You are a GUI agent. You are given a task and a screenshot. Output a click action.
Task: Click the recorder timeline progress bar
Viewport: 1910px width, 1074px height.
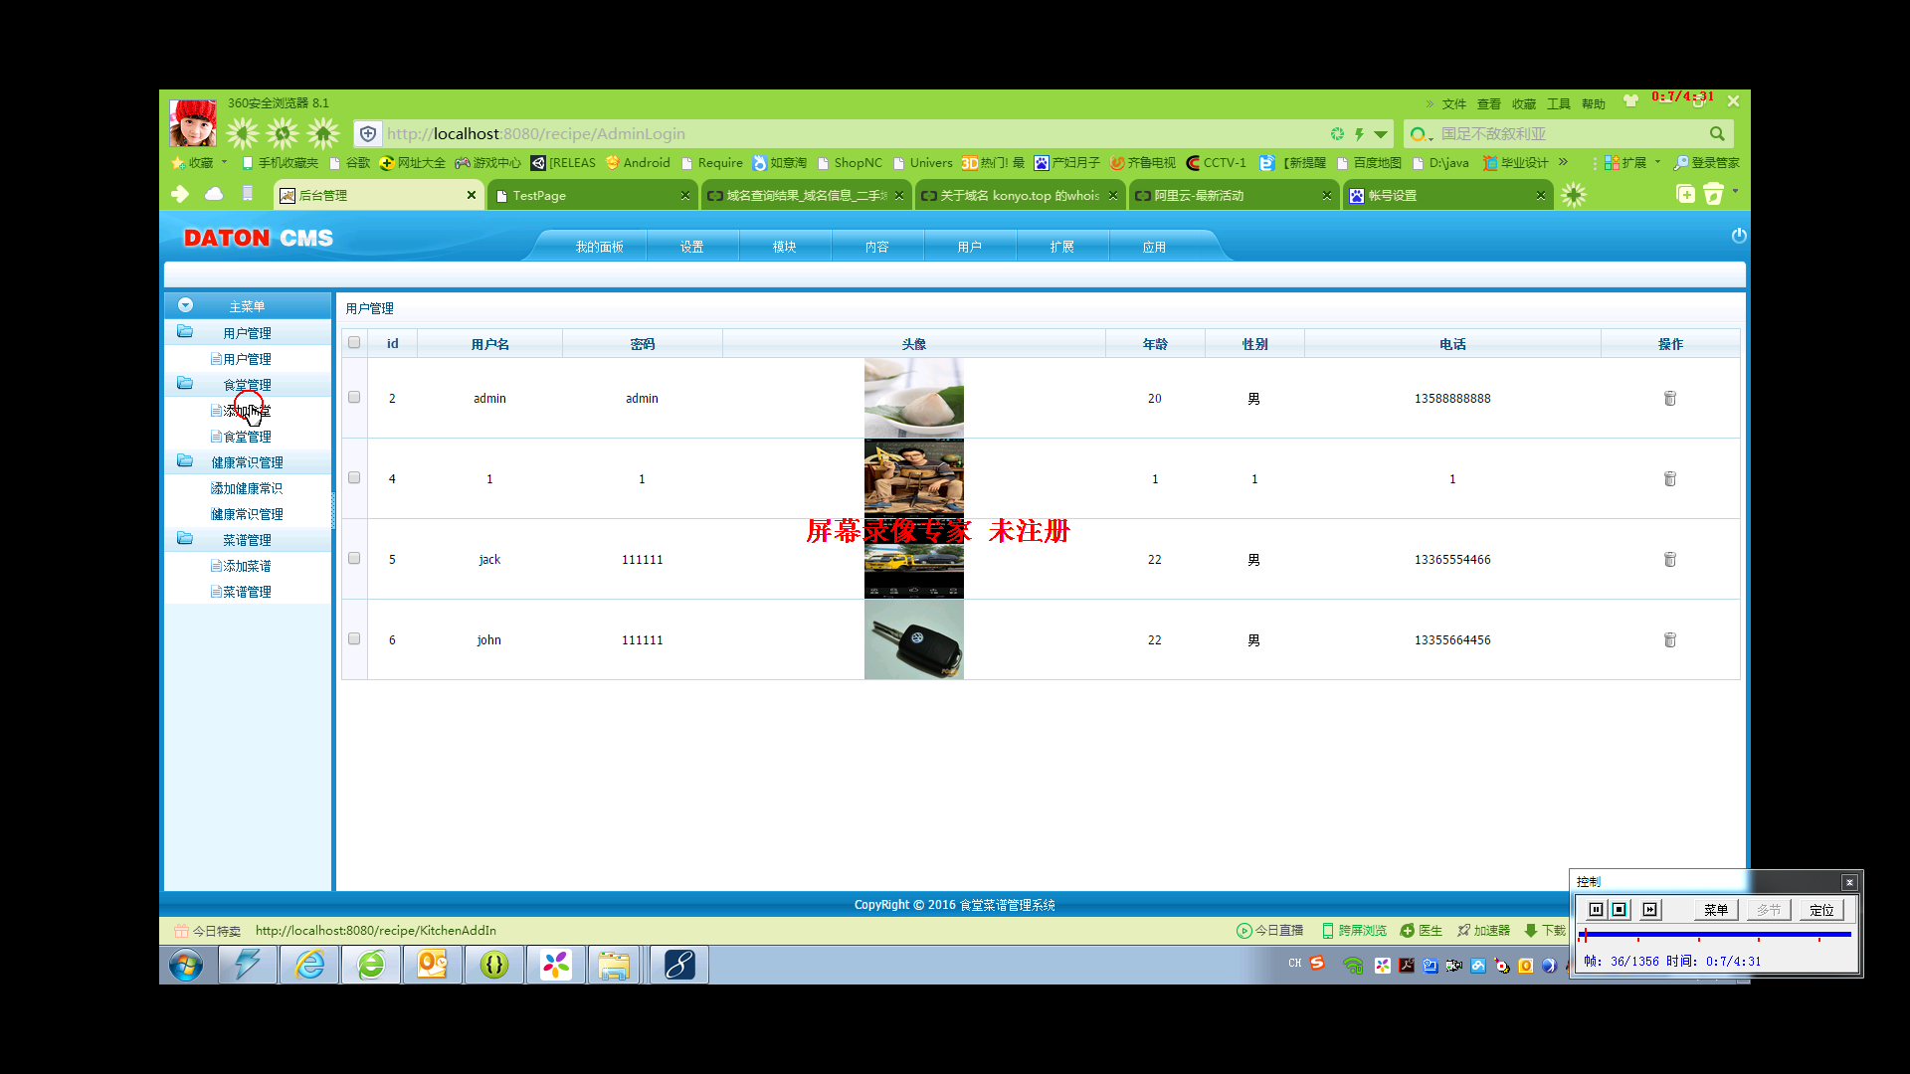tap(1716, 934)
